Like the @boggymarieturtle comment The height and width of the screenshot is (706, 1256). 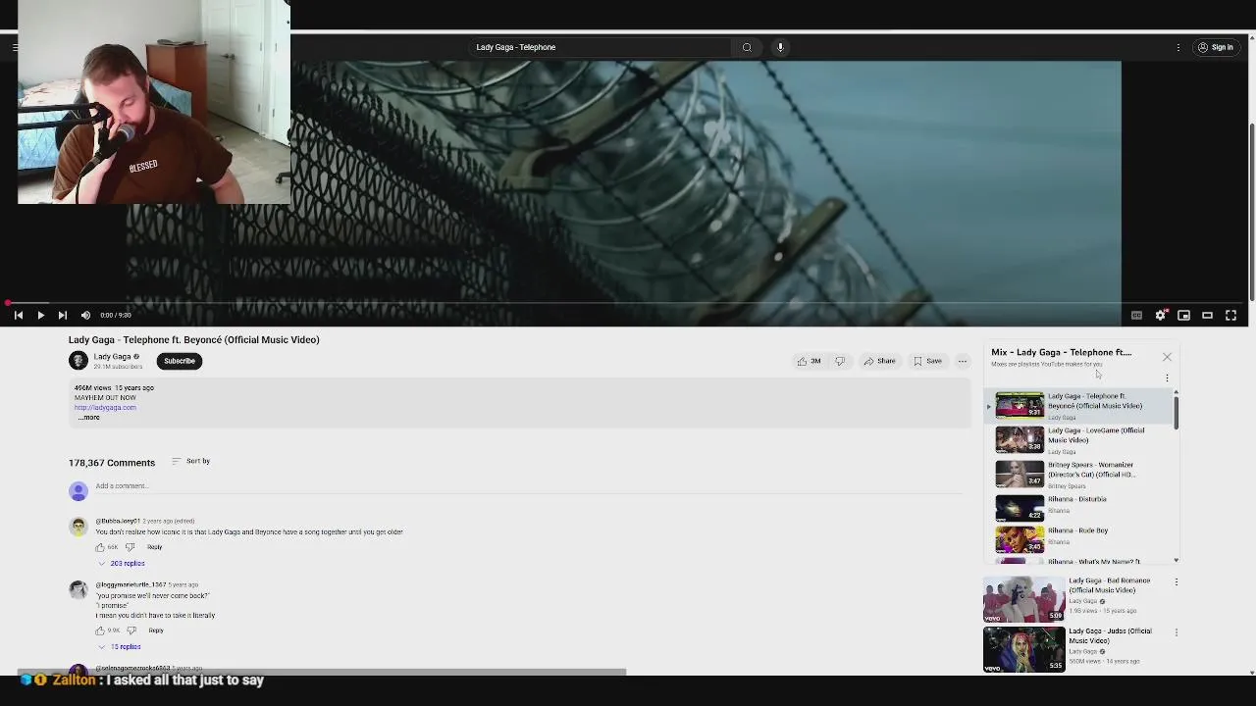coord(99,630)
